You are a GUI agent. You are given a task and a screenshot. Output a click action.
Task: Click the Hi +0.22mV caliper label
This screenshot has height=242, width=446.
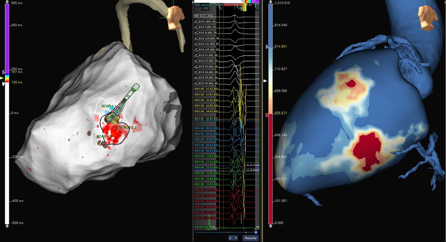tap(253, 165)
